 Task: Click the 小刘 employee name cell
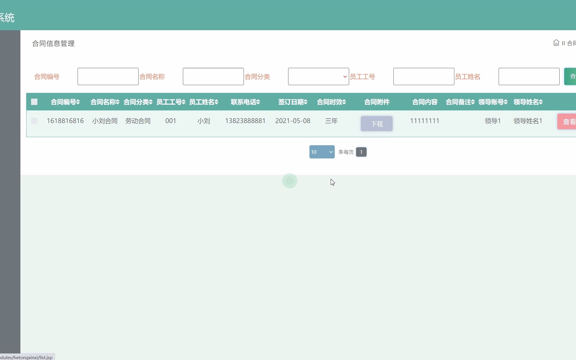204,121
